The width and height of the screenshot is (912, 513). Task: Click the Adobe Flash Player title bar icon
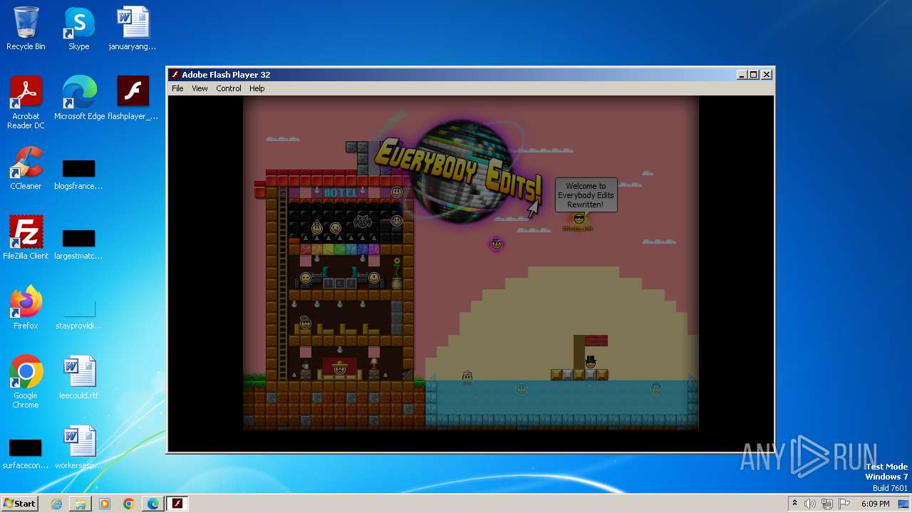tap(175, 75)
